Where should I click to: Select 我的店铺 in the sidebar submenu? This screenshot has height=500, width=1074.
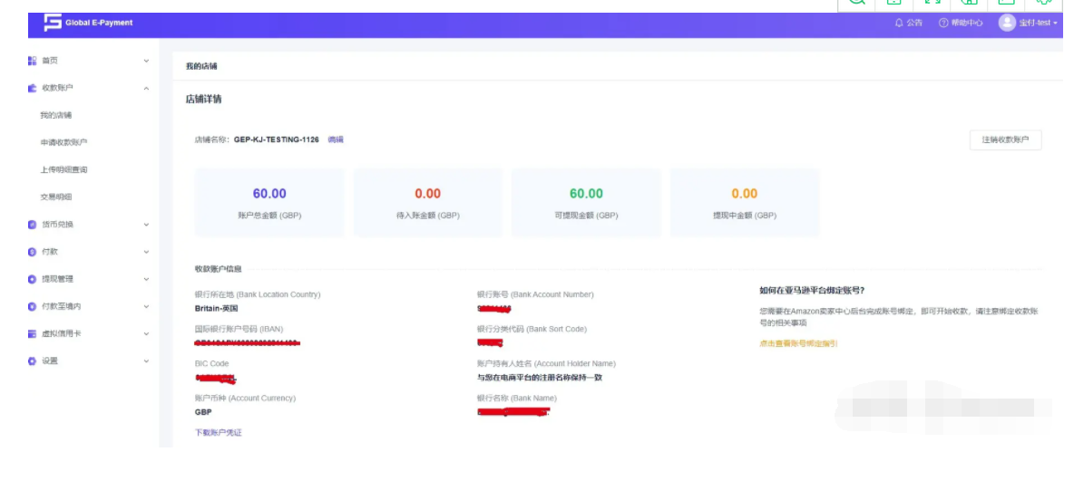(x=56, y=116)
